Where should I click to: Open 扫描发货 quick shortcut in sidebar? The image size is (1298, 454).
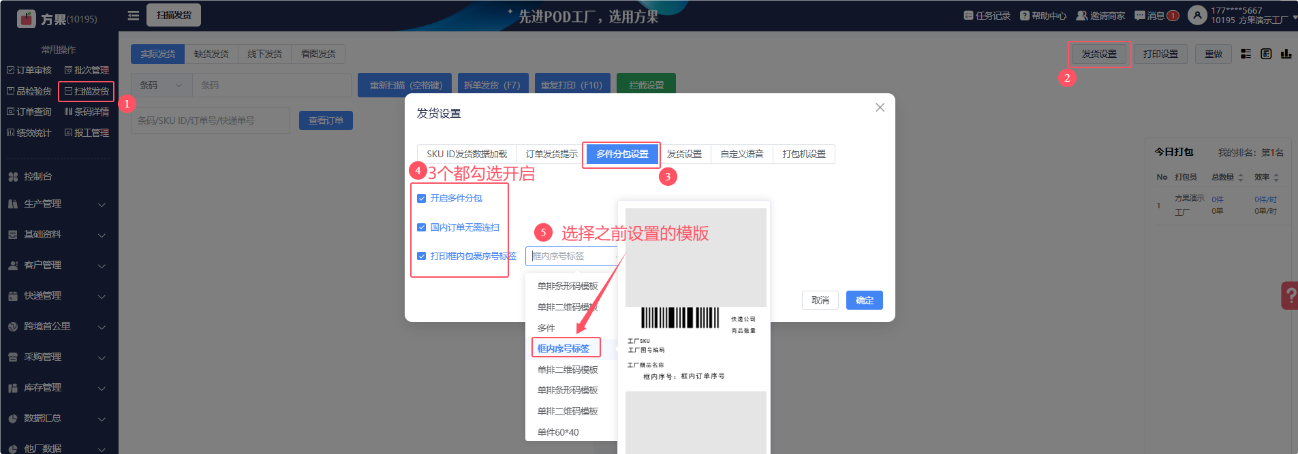(x=87, y=91)
